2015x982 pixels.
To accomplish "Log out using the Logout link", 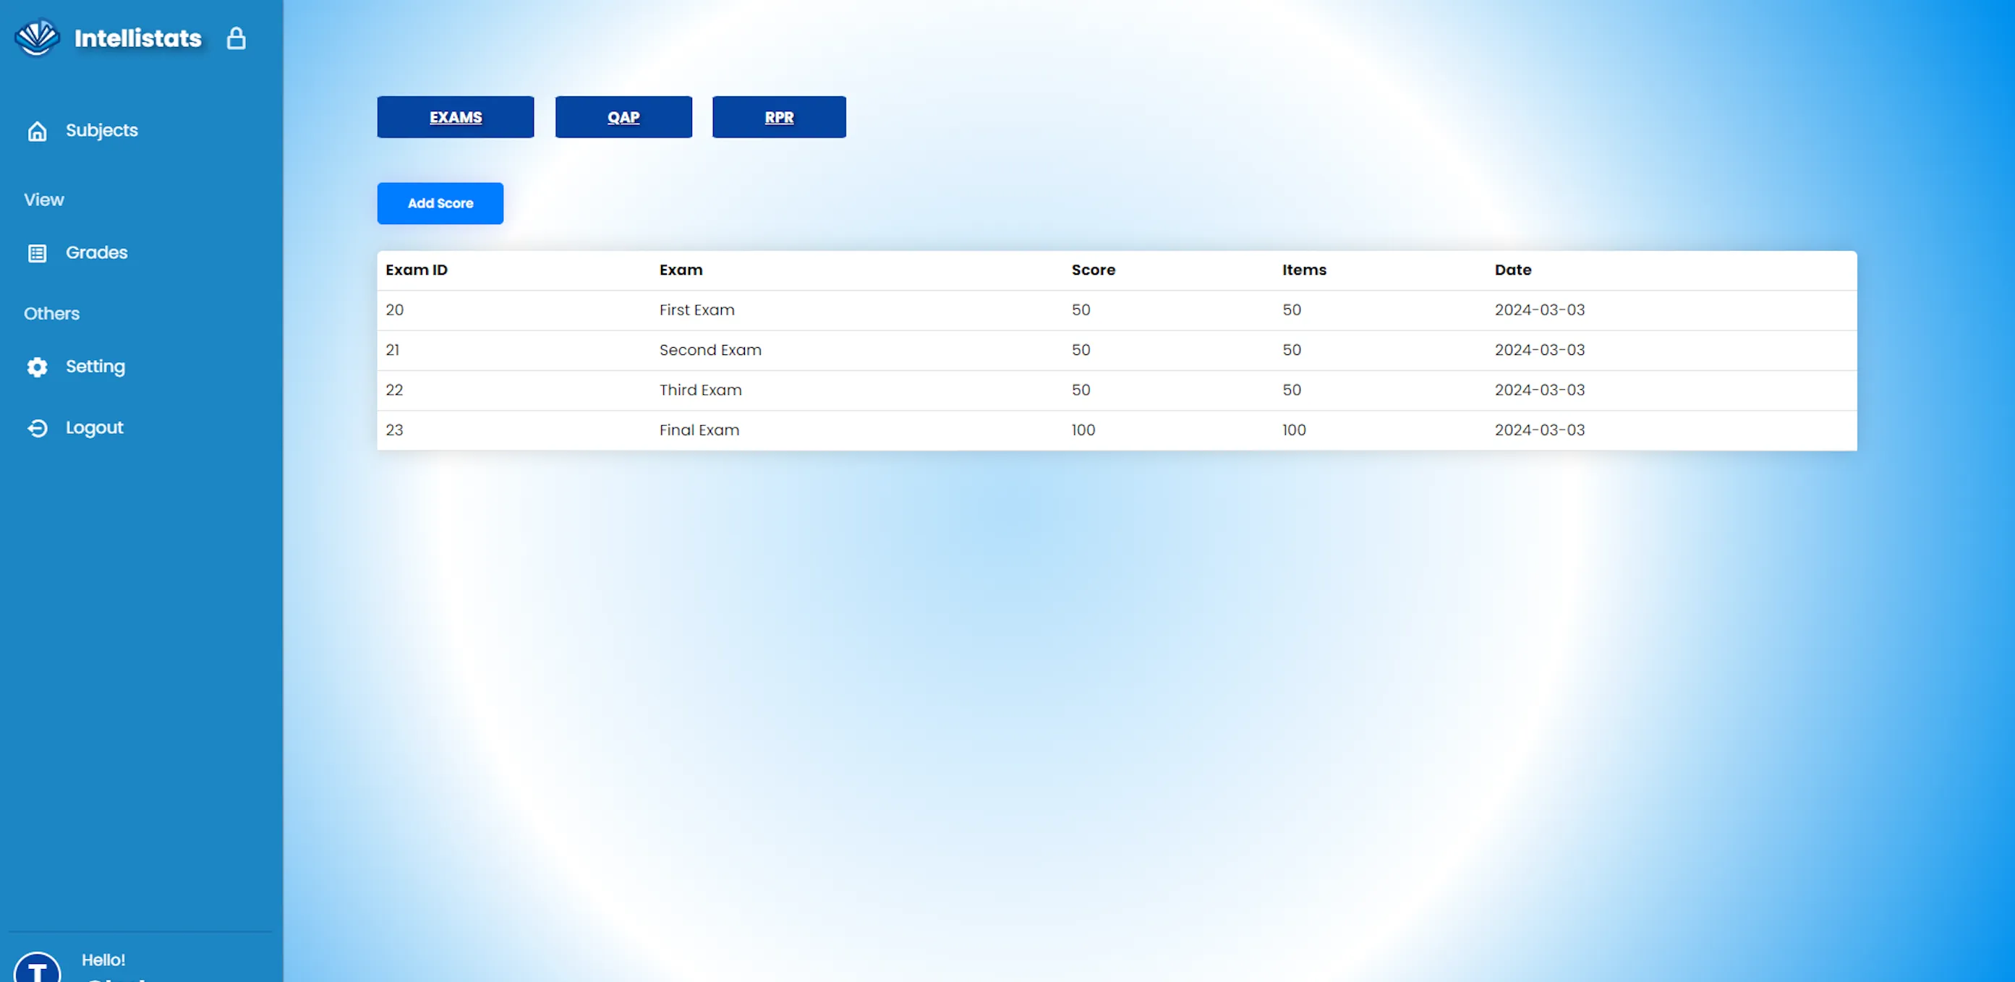I will (94, 427).
